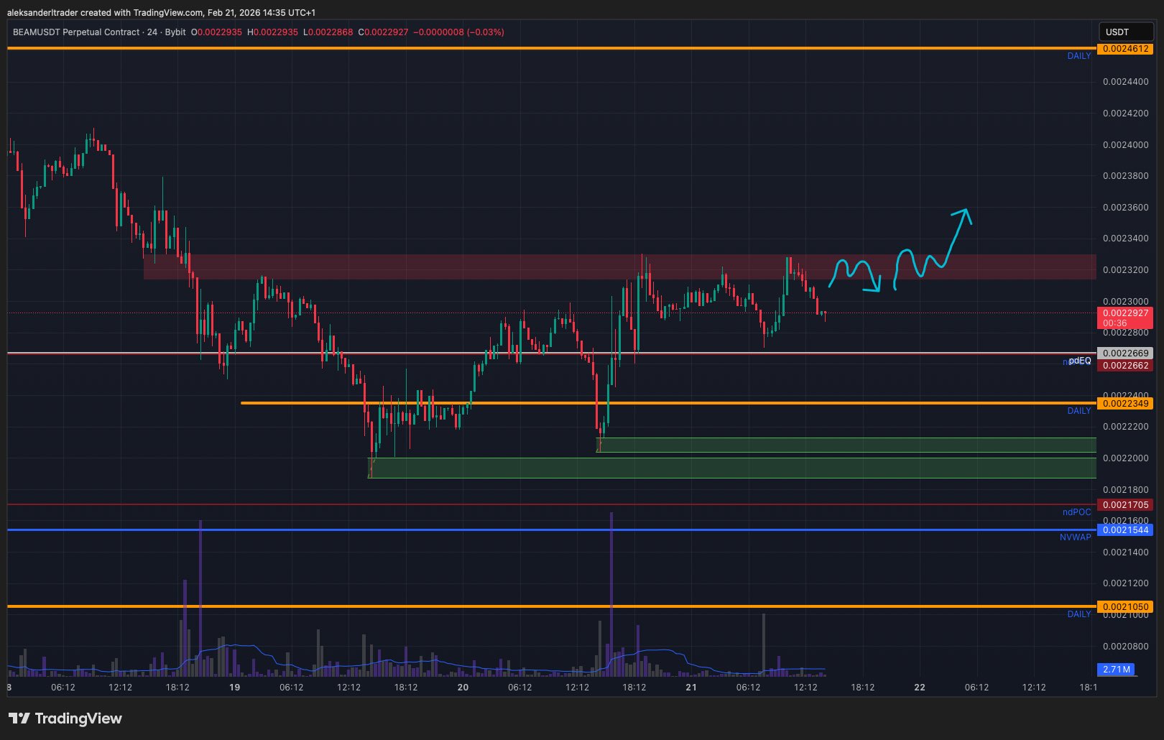Viewport: 1164px width, 740px height.
Task: Select the dark red 0.0021705 price label
Action: click(x=1125, y=505)
